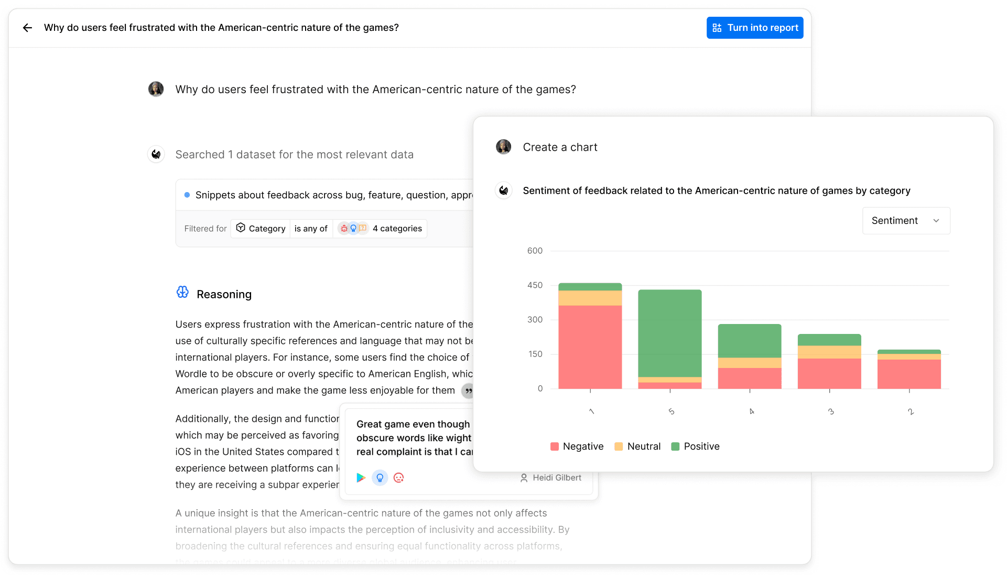Click the user avatar next to the question
This screenshot has width=1007, height=581.
point(156,89)
